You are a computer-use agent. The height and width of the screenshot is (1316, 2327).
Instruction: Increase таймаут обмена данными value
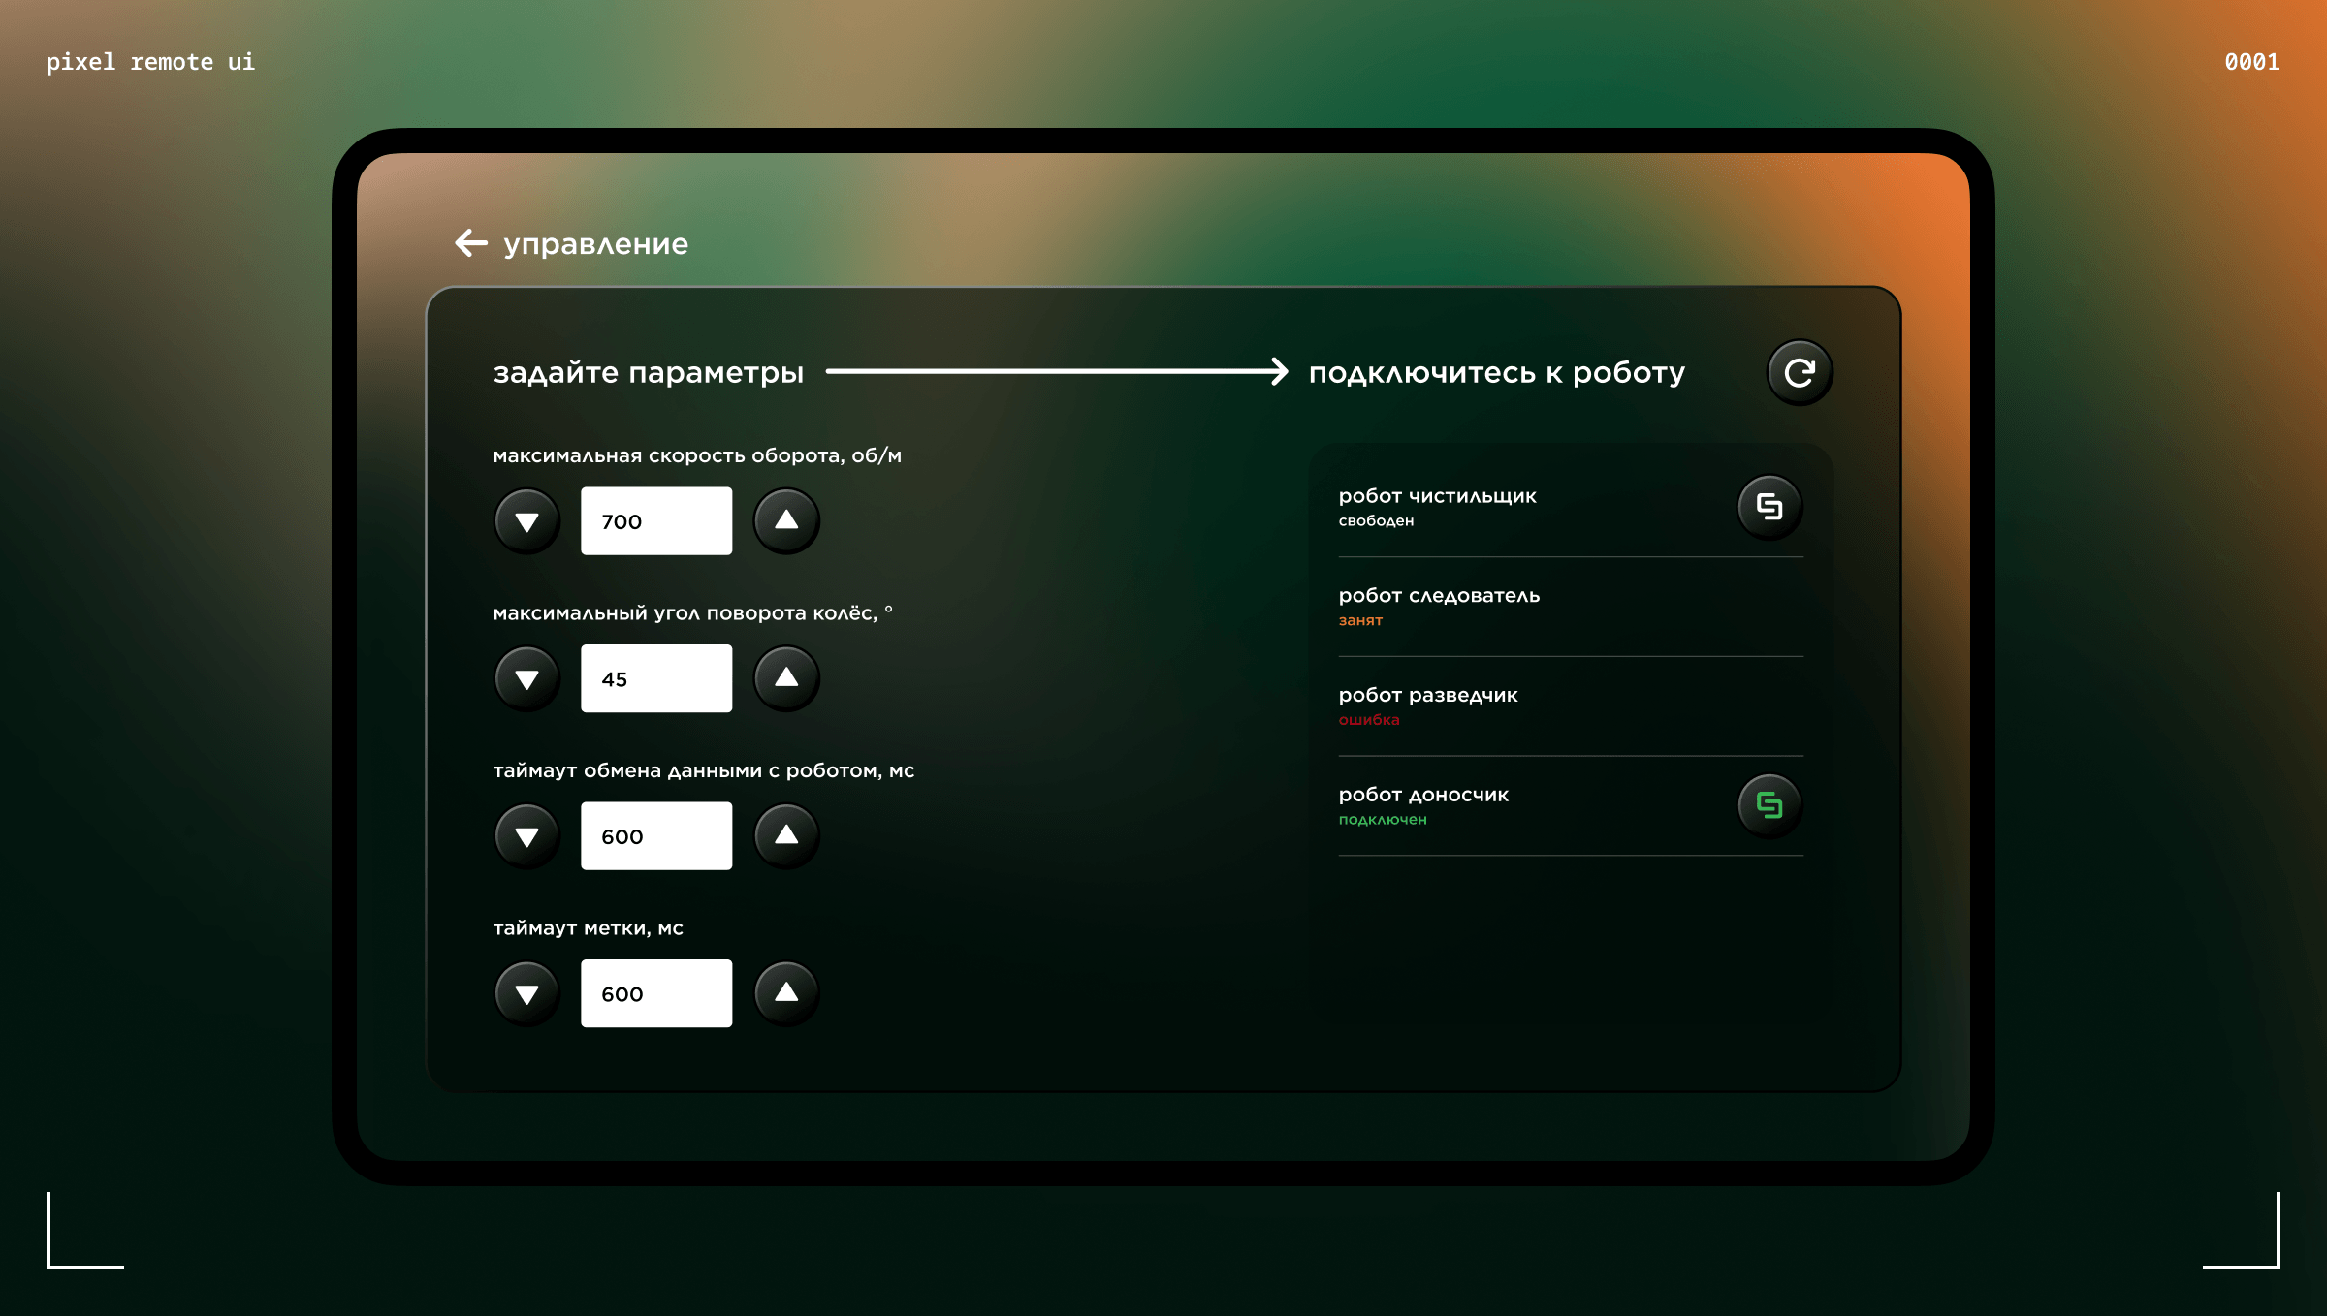(786, 835)
